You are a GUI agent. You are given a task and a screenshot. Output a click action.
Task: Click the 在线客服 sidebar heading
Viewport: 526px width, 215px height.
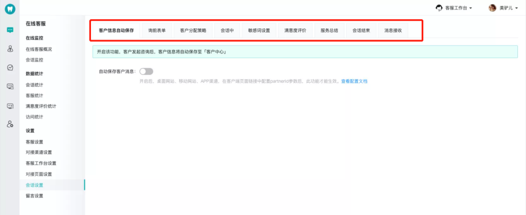[x=36, y=24]
